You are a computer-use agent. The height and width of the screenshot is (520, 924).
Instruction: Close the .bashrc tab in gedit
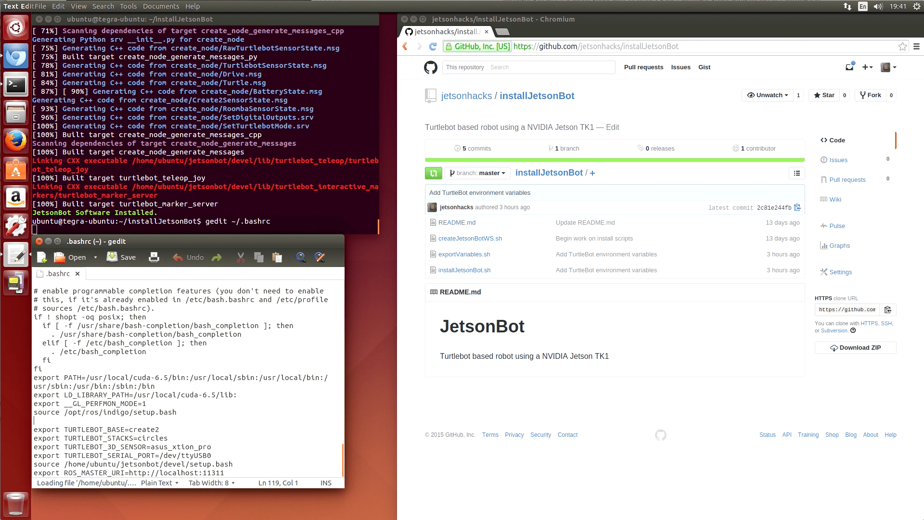click(77, 274)
